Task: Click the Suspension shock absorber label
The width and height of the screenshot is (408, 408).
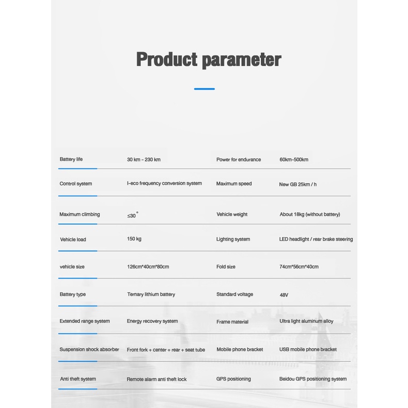Action: pos(89,350)
